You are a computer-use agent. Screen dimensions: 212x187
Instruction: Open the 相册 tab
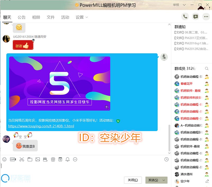click(36, 17)
